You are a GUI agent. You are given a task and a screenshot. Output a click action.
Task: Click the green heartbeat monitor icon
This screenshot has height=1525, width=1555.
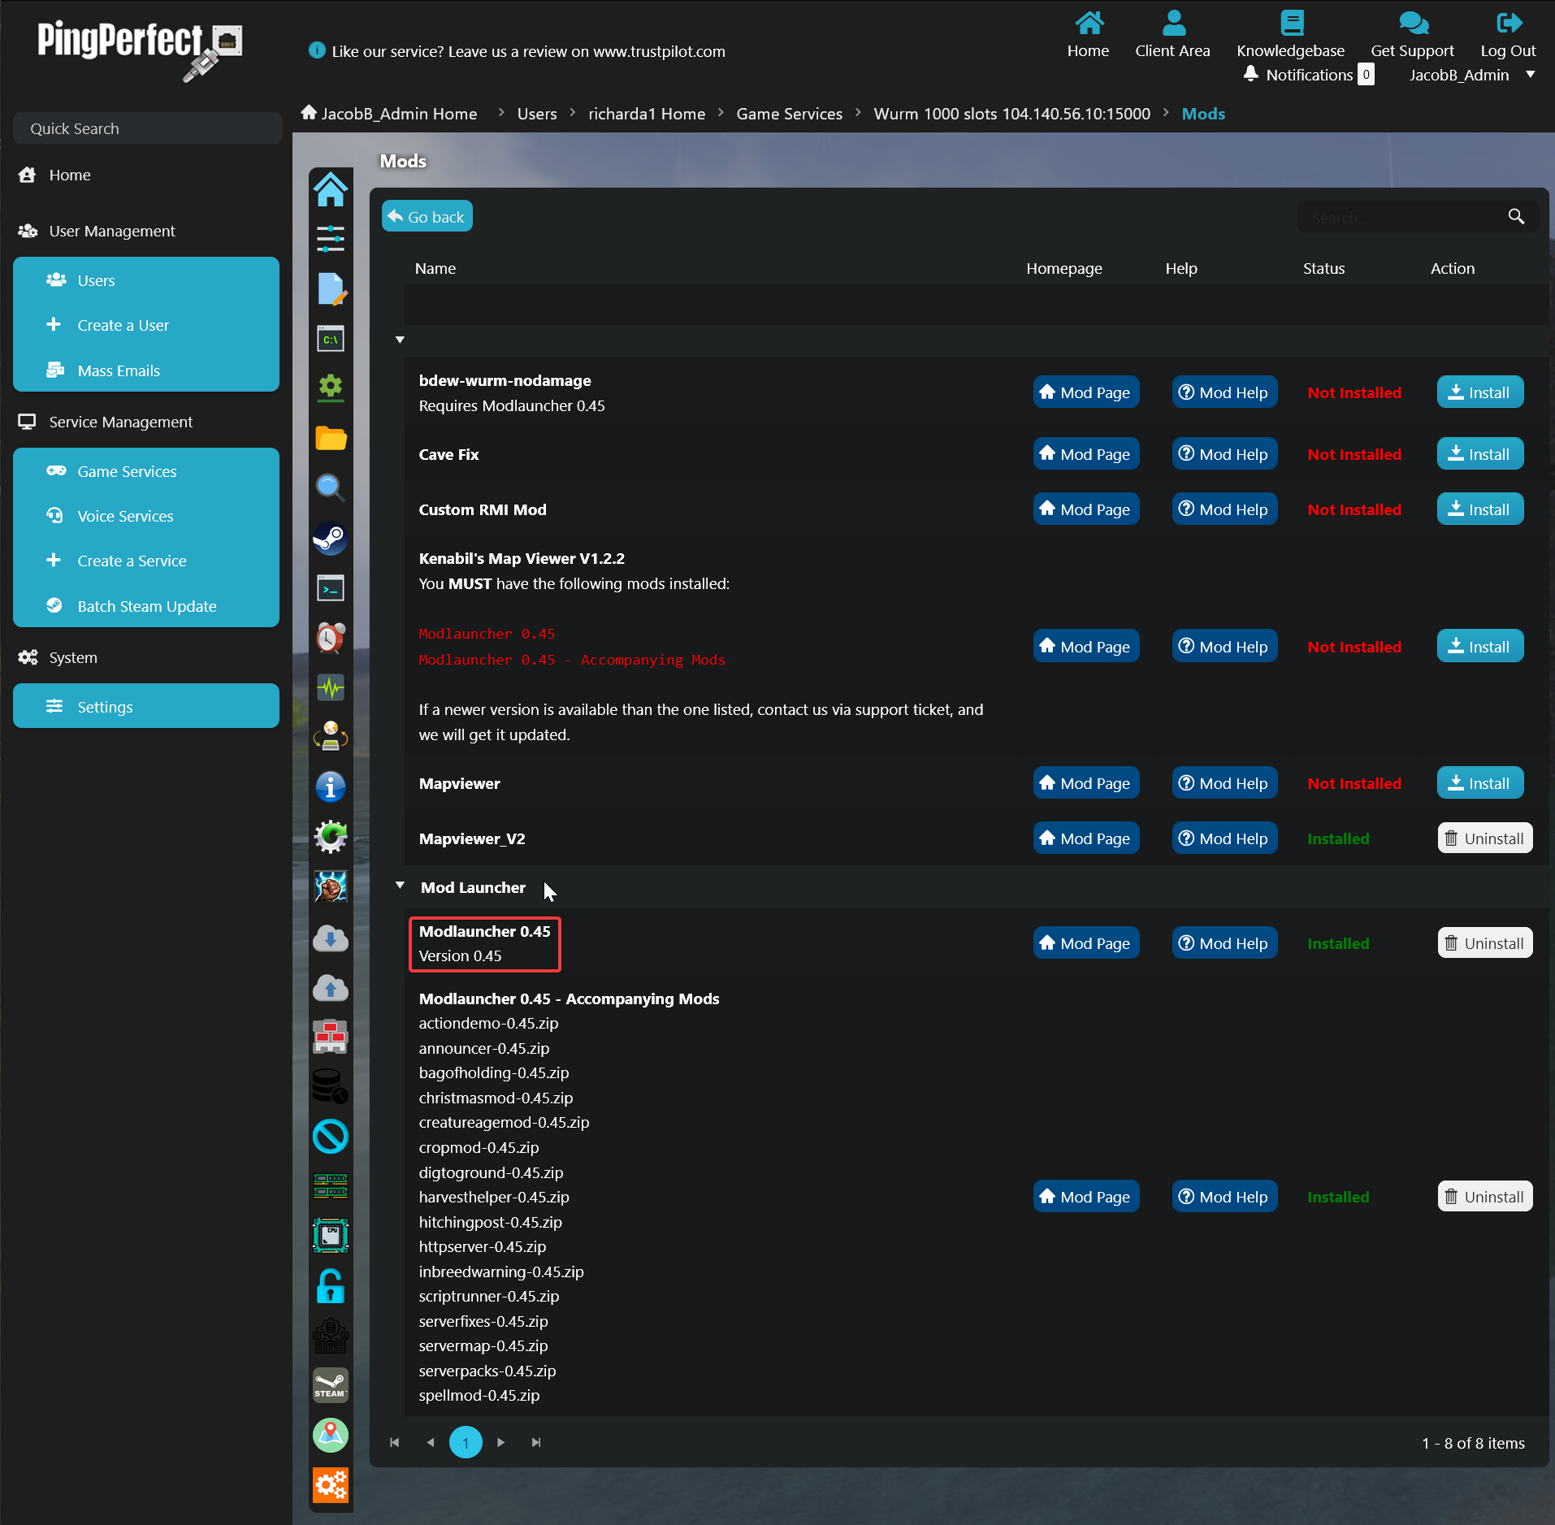pos(331,688)
